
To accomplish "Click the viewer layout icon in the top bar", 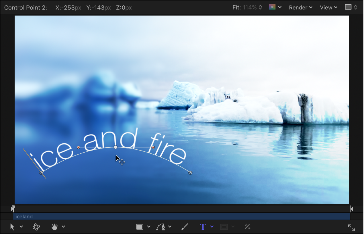I will click(348, 7).
